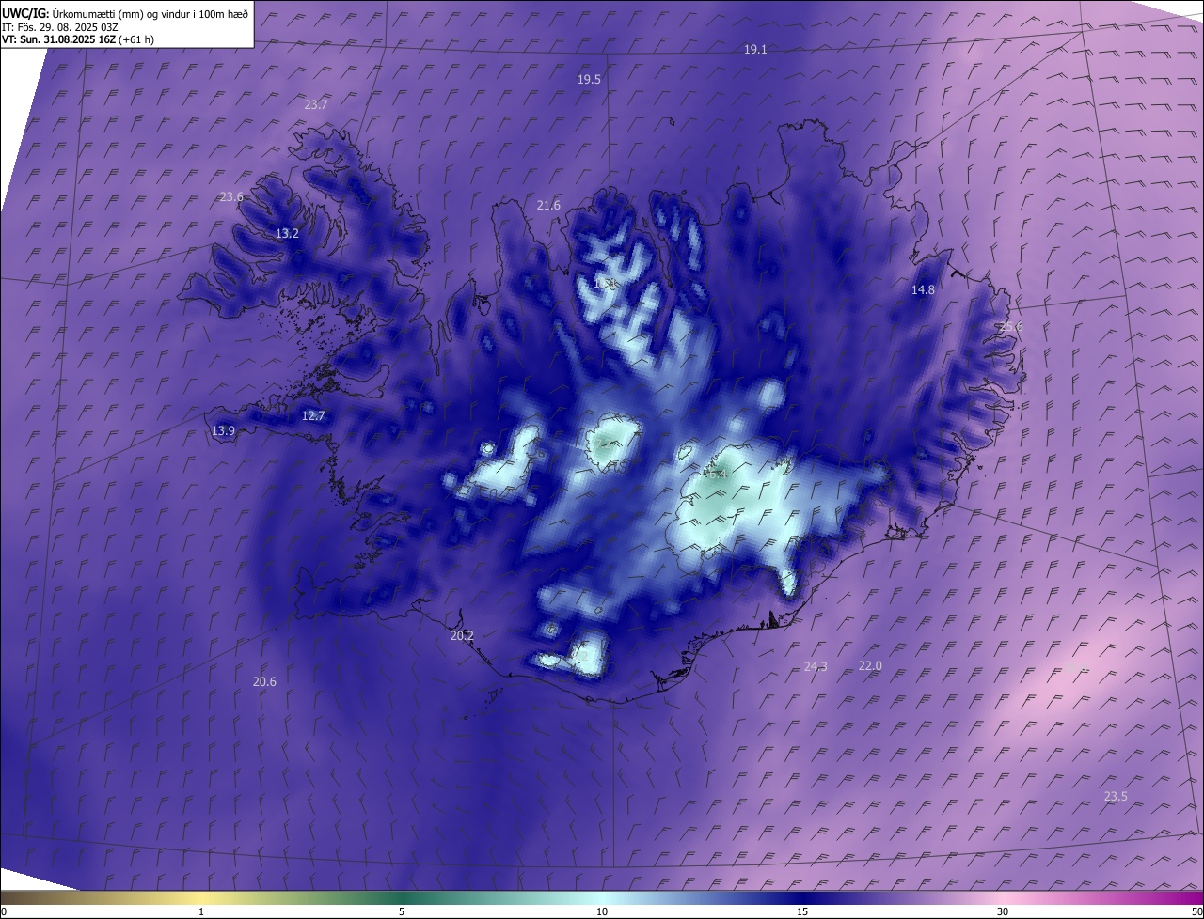Screen dimensions: 1204x919
Task: Click the color scale label 5
Action: click(x=402, y=911)
